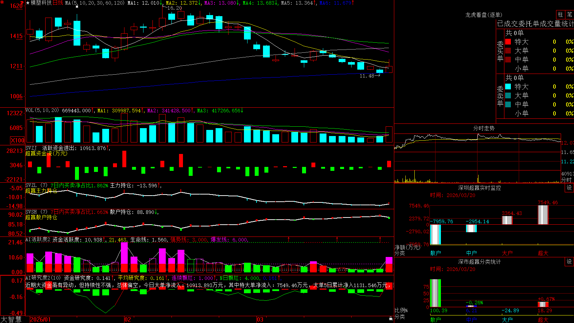Image resolution: width=574 pixels, height=323 pixels.
Task: Click the white event marker above candlestick
Action: coord(77,6)
